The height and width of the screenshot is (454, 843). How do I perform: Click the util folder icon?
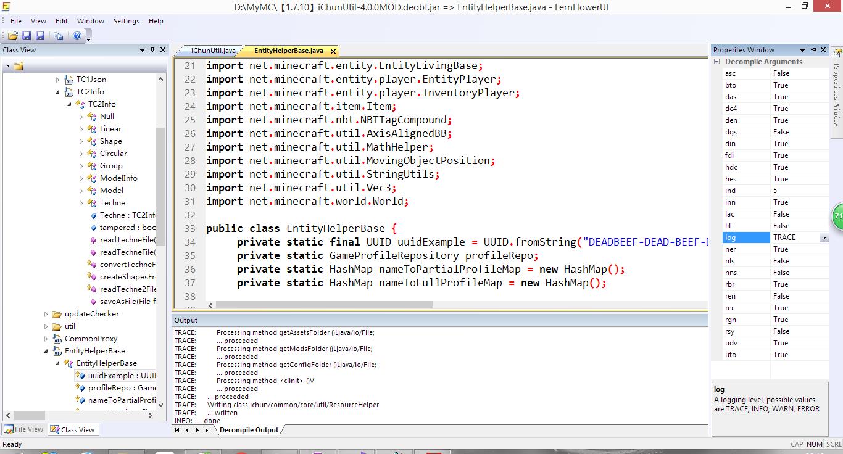point(57,326)
